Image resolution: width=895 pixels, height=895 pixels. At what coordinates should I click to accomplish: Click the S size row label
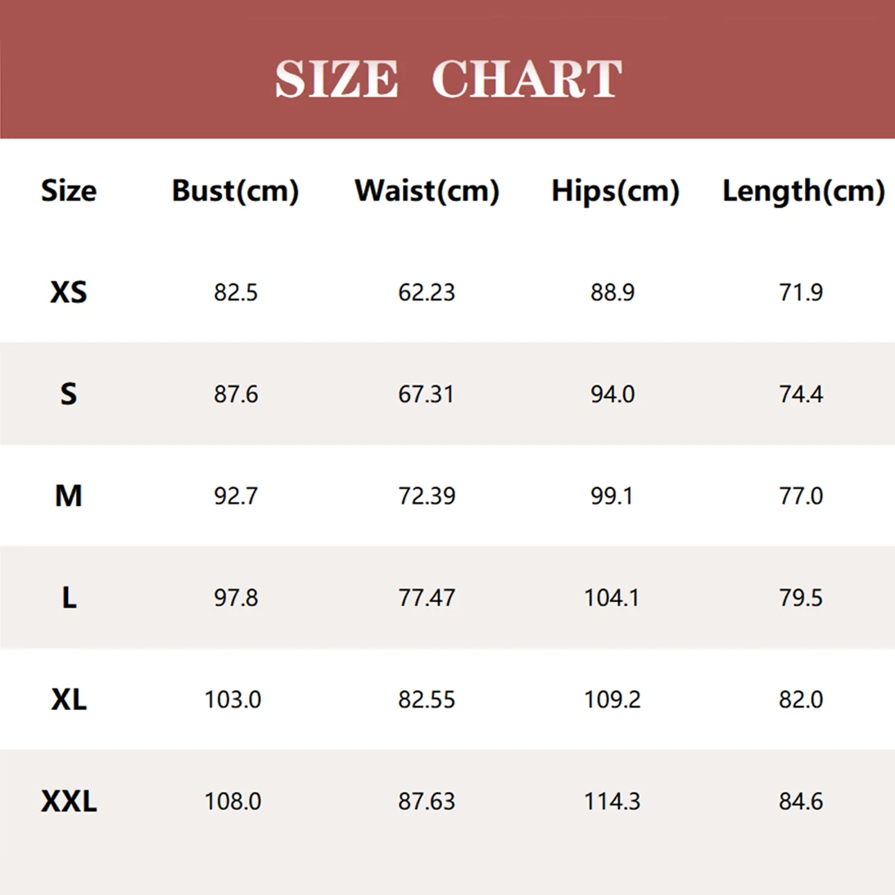click(x=69, y=394)
